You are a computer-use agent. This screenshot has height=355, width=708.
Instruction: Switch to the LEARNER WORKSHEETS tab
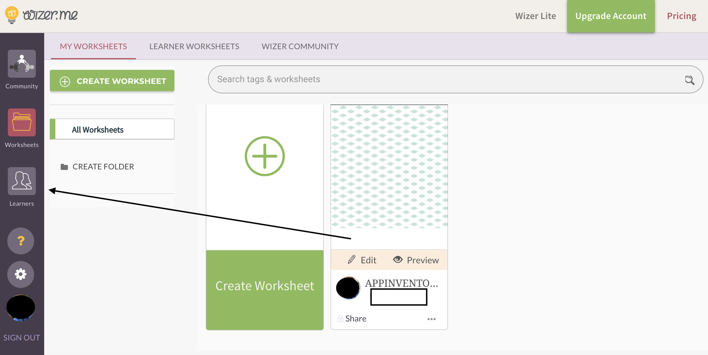point(194,46)
